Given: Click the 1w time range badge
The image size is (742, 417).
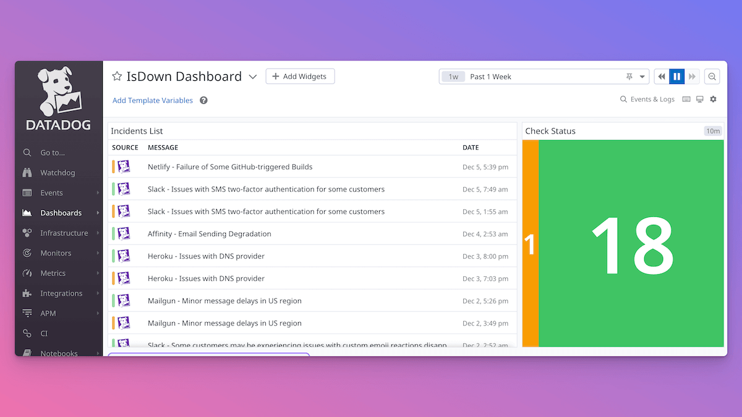Looking at the screenshot, I should (453, 77).
